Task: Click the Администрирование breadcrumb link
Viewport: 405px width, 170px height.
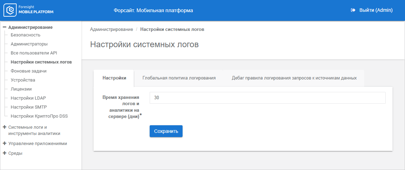Action: [112, 29]
